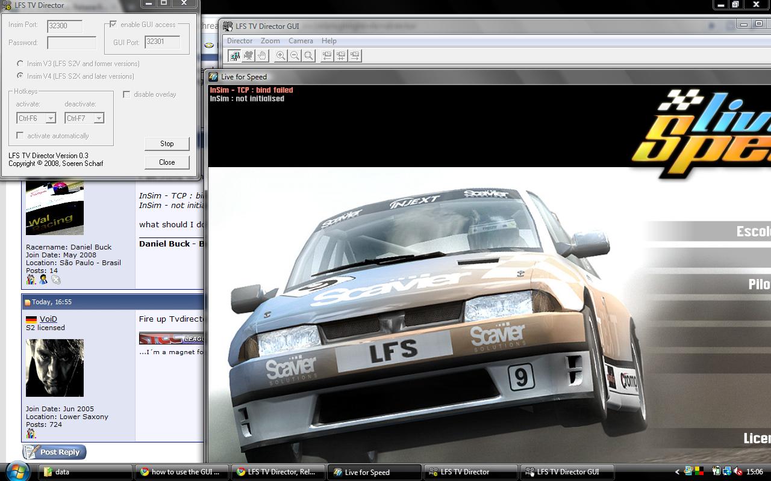771x481 pixels.
Task: Click the first user icon under Daniel Buck's Posts: 14
Action: (x=31, y=280)
